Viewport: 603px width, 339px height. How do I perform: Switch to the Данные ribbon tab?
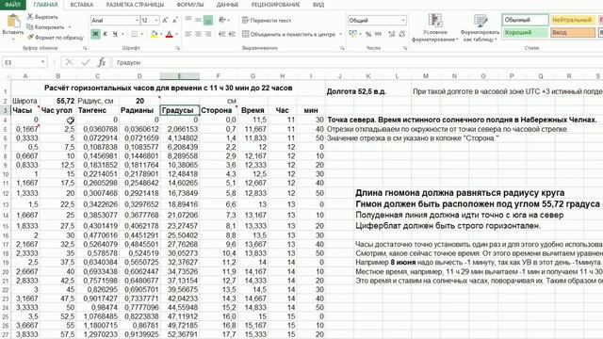point(227,5)
